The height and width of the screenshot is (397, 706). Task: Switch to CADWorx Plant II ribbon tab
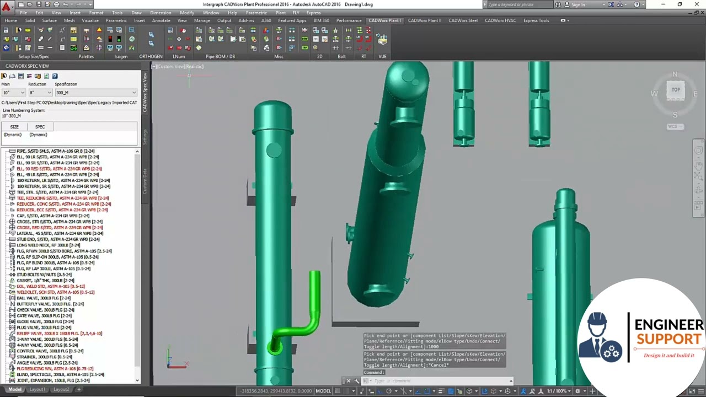point(424,20)
